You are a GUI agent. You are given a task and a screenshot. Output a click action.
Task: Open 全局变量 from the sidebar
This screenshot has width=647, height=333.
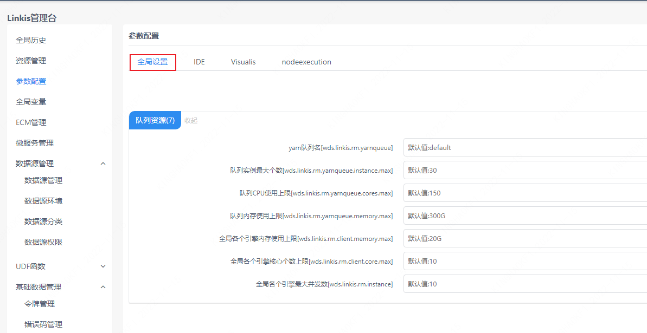tap(31, 102)
